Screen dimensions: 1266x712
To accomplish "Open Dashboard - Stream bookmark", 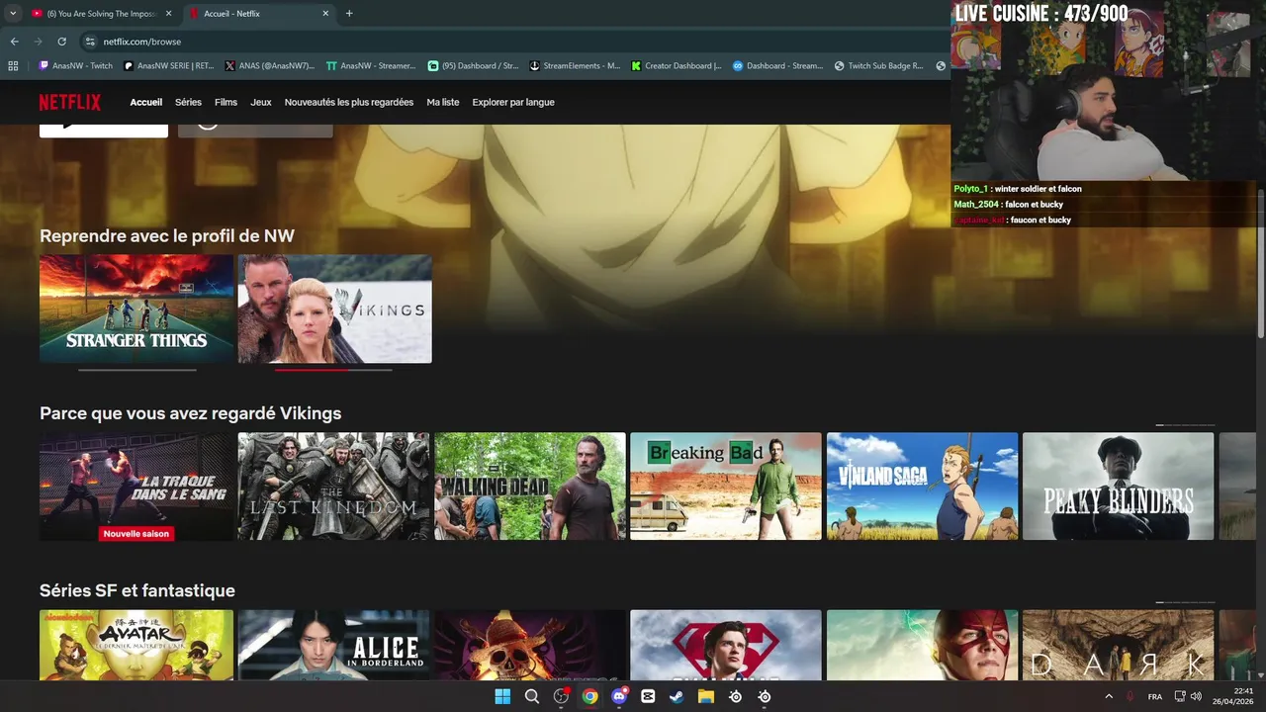I will click(x=777, y=66).
